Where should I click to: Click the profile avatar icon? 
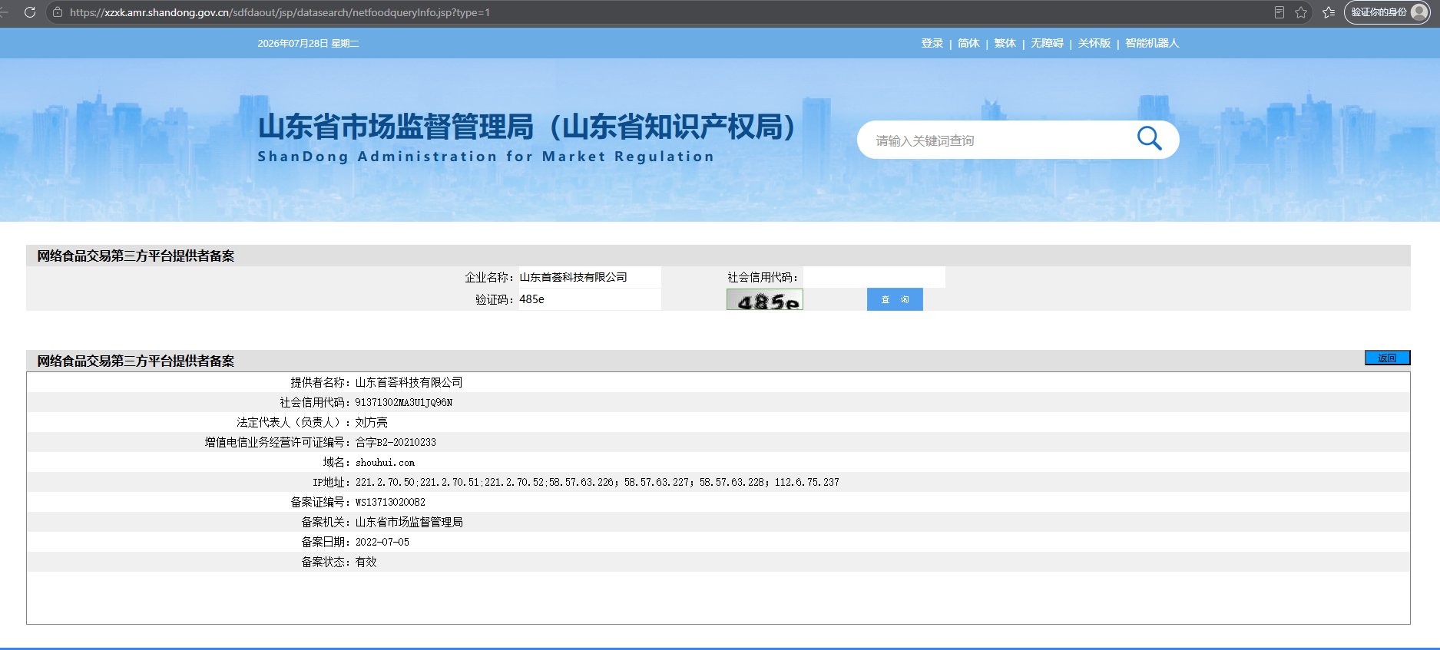tap(1419, 12)
